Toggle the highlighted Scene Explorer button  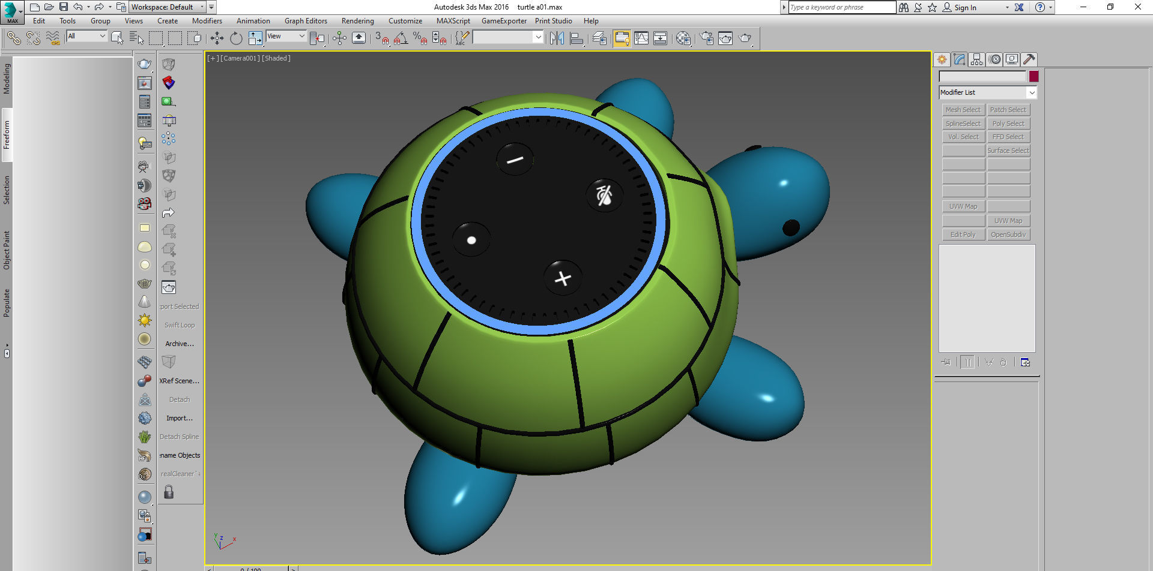click(622, 38)
